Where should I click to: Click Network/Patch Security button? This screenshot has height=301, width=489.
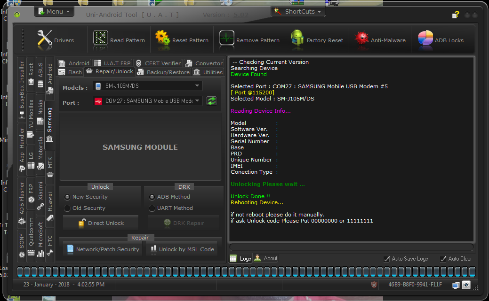tap(103, 249)
